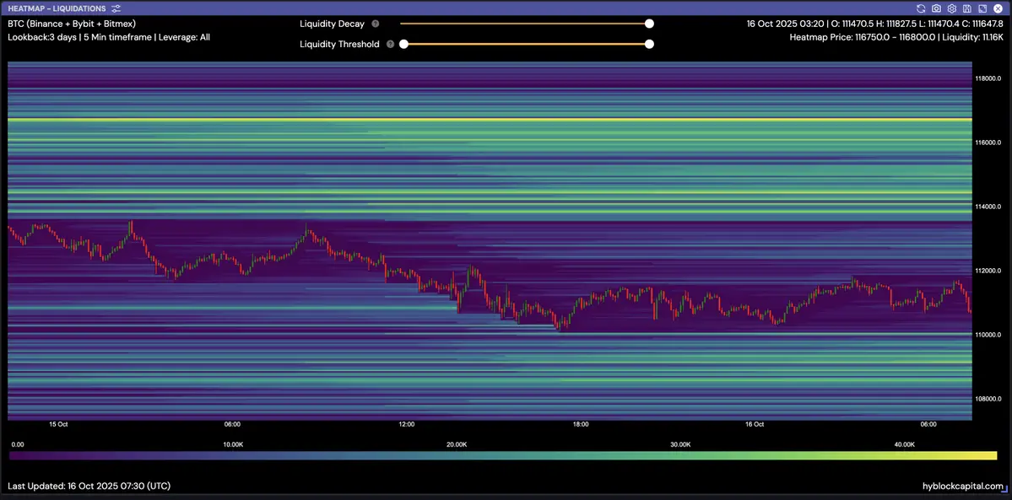Click the 114000.0 price axis label
1012x500 pixels.
tap(988, 207)
